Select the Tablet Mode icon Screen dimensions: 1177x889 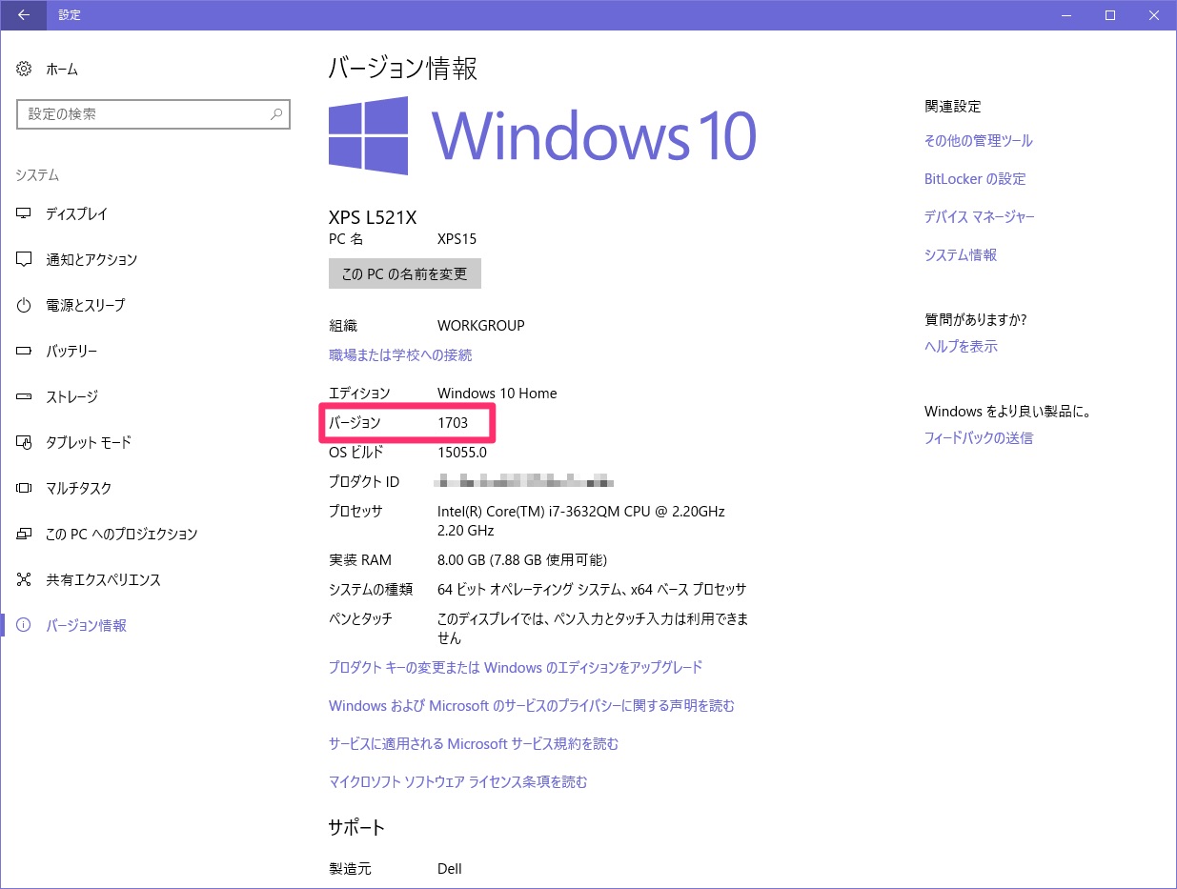coord(25,443)
